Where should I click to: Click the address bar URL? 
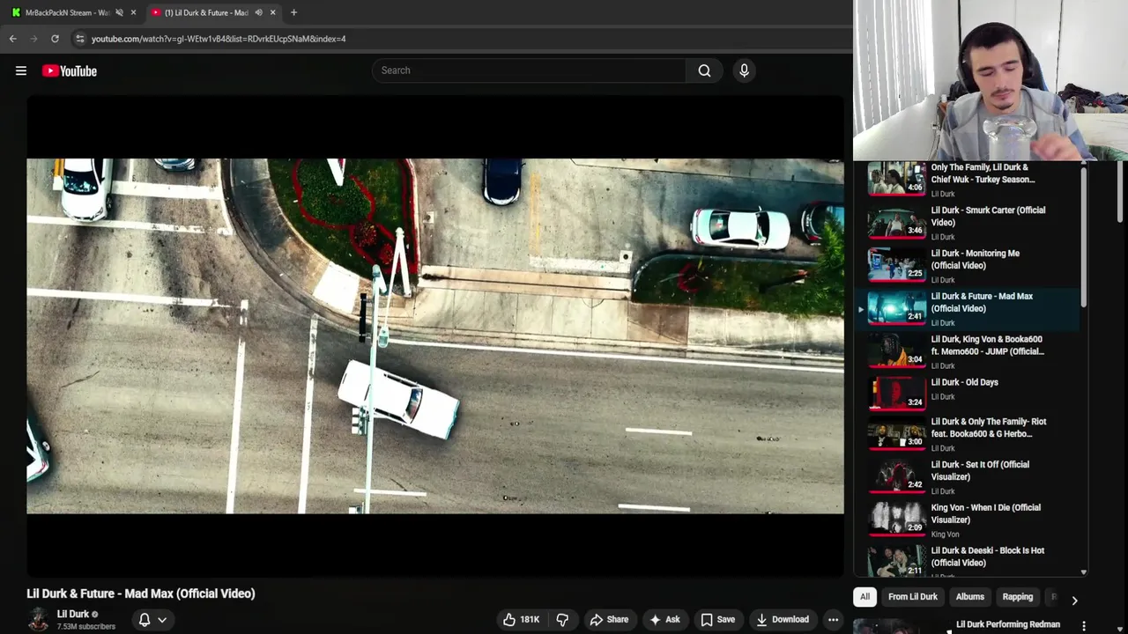click(x=219, y=39)
